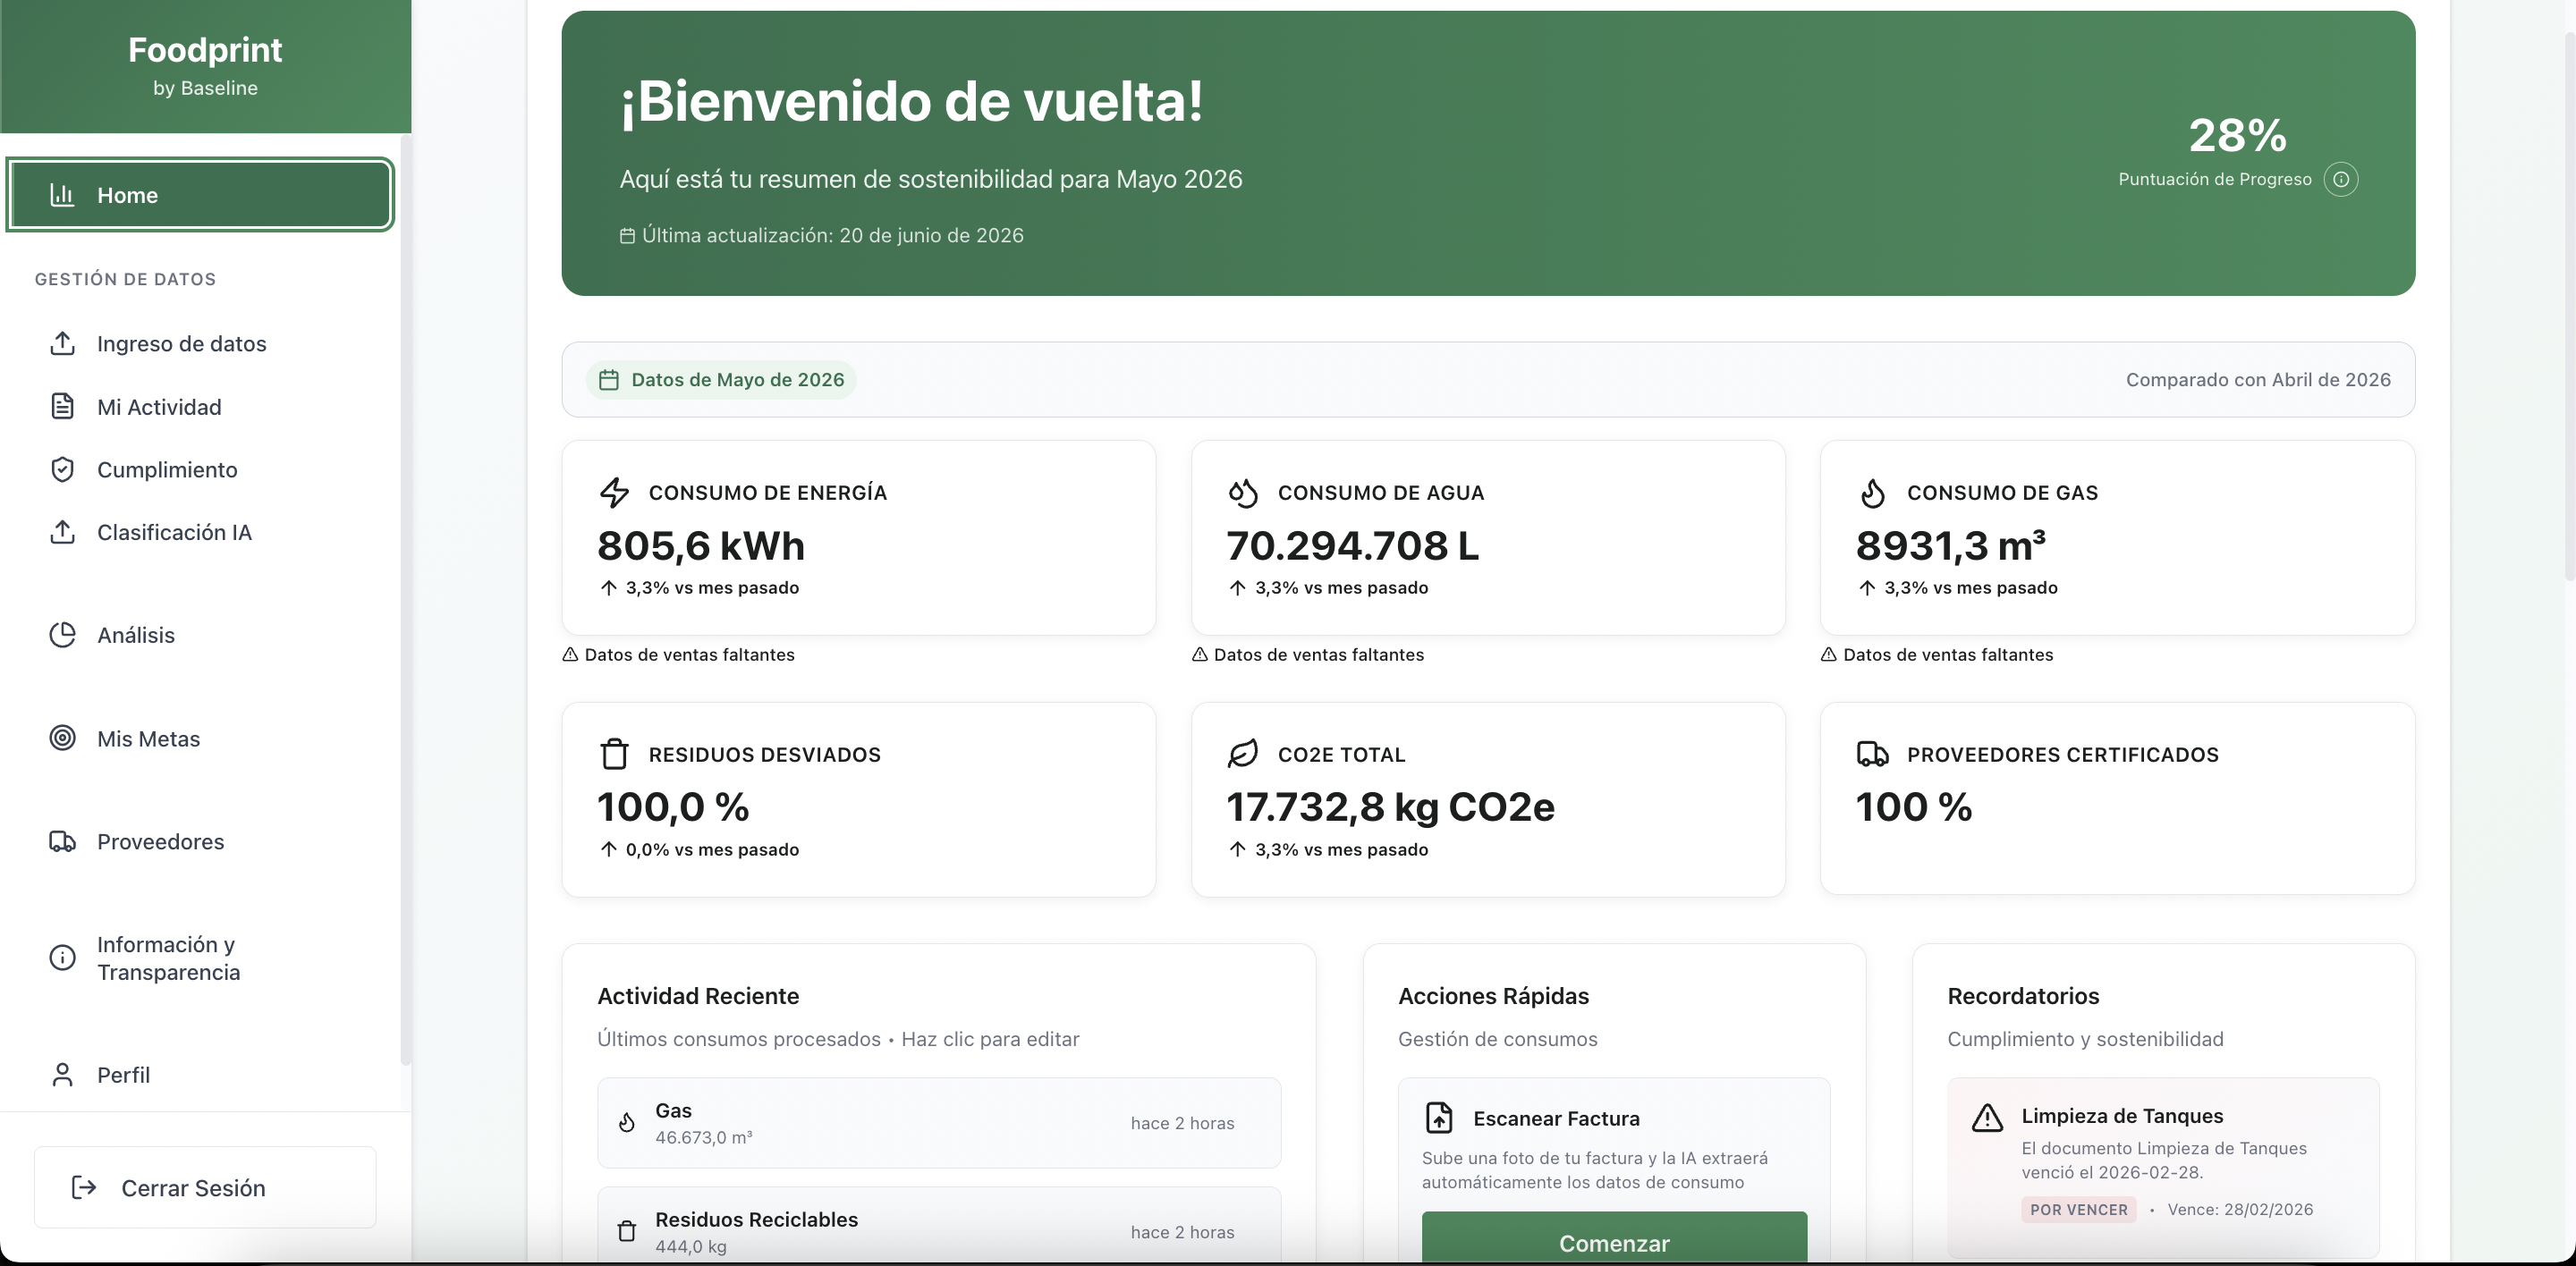This screenshot has width=2576, height=1266.
Task: Click the truck icon on Proveedores Certificados
Action: coord(1873,755)
